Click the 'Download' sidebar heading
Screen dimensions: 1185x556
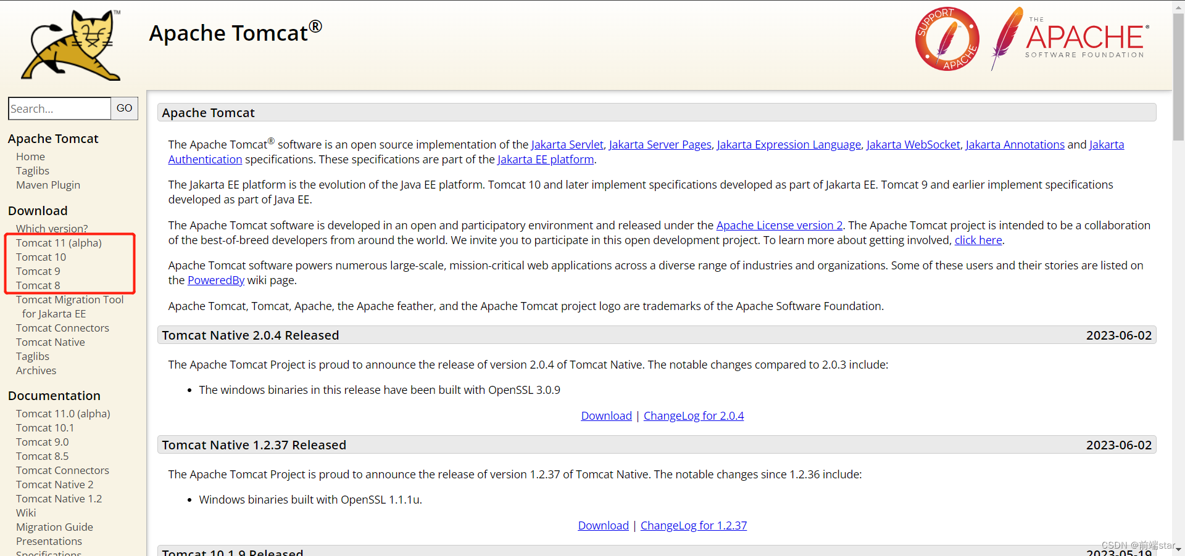click(38, 211)
